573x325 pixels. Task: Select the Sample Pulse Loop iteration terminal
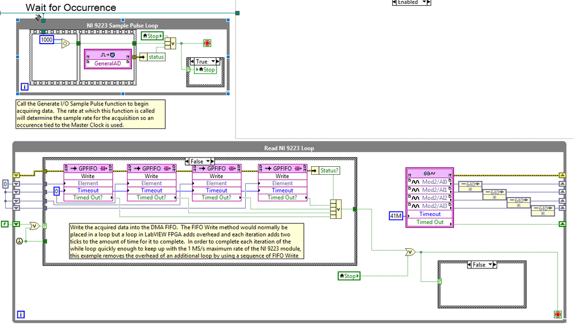pos(25,87)
